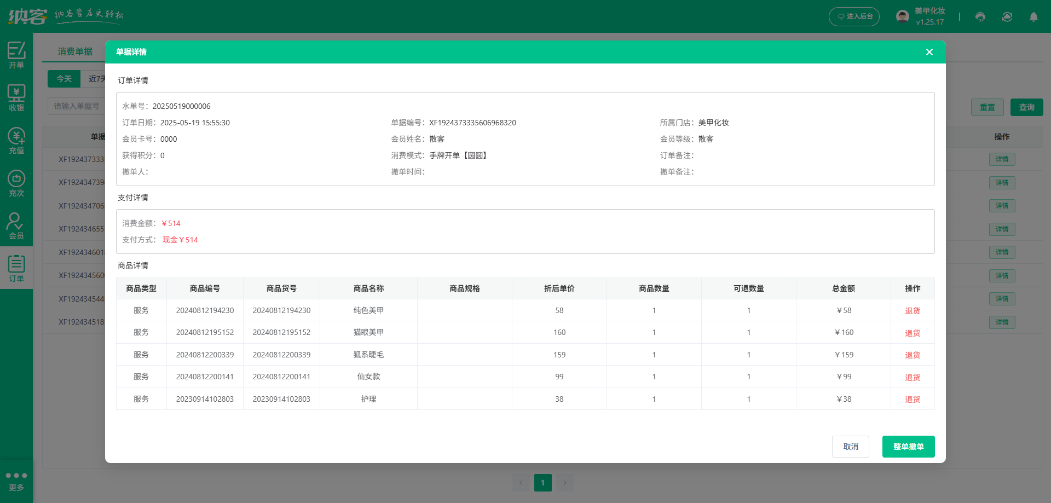The width and height of the screenshot is (1051, 503).
Task: Open 详情 for first order row XF1924373335
Action: tap(1002, 159)
